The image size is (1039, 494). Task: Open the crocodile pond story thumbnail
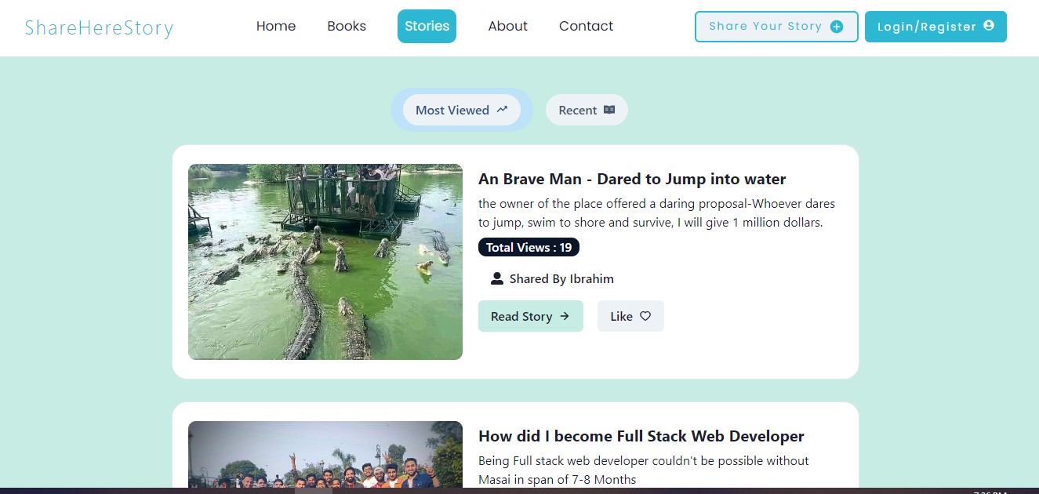pos(325,262)
